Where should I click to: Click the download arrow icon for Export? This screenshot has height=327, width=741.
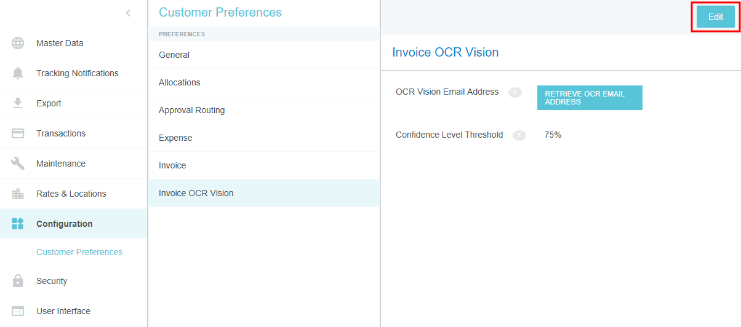pyautogui.click(x=18, y=103)
